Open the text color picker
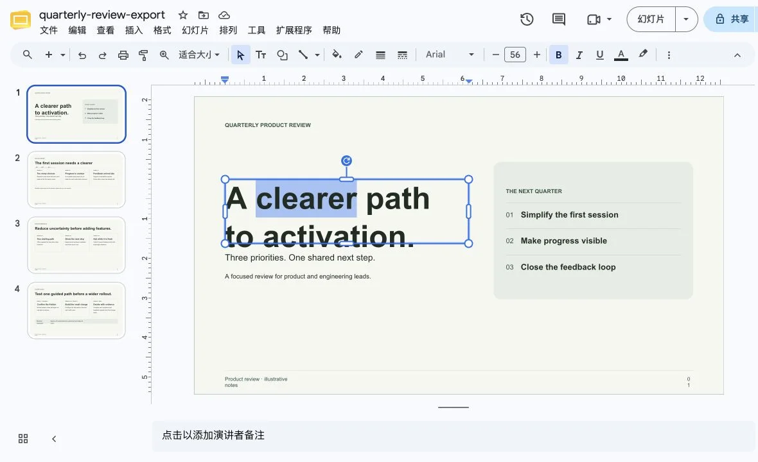Image resolution: width=758 pixels, height=462 pixels. pyautogui.click(x=621, y=55)
